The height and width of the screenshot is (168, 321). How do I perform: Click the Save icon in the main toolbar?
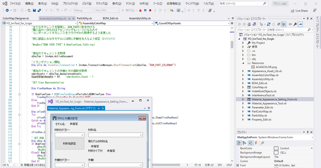click(34, 10)
